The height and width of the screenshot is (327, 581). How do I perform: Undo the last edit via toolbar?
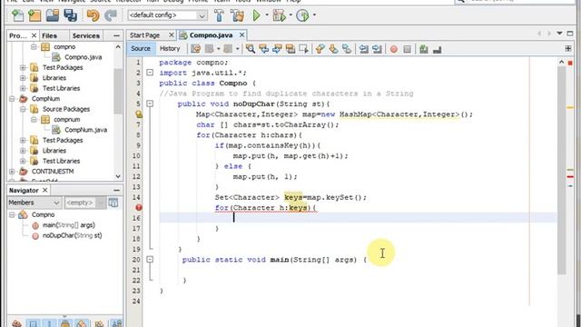(x=93, y=15)
